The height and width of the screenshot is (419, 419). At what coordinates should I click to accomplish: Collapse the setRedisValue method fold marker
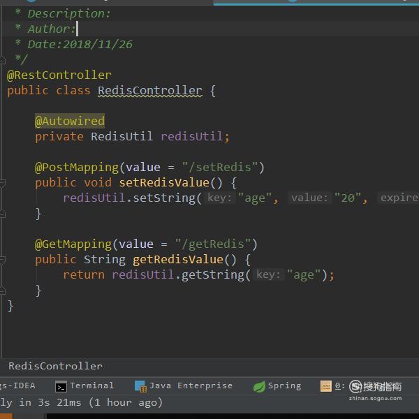[2, 183]
